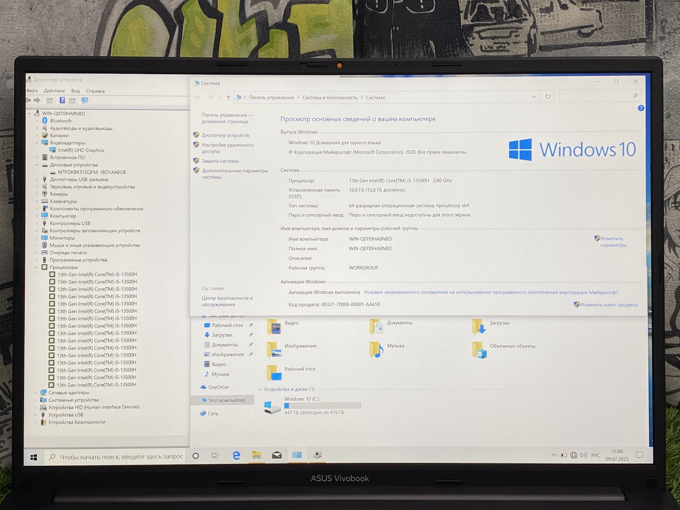Expand the Сетевые адаптеры category
The image size is (680, 510).
36,392
